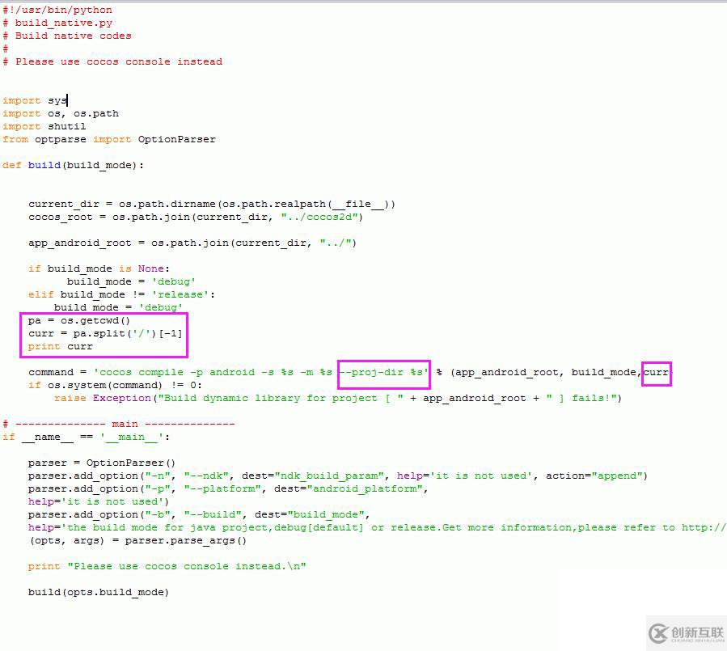Click the 'def build(build_mode):' definition

(74, 166)
